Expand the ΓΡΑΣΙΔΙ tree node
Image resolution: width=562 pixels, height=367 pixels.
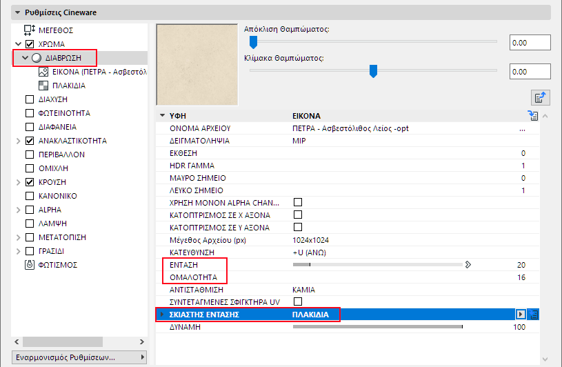click(19, 251)
